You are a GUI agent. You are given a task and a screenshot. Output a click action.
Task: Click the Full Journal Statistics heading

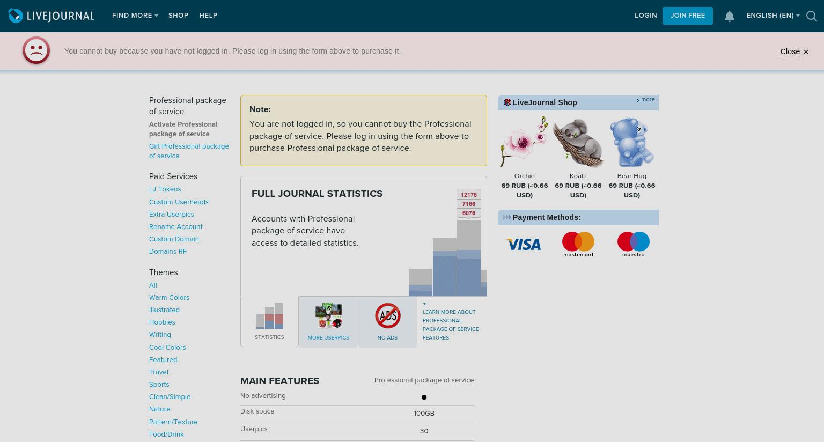(317, 194)
